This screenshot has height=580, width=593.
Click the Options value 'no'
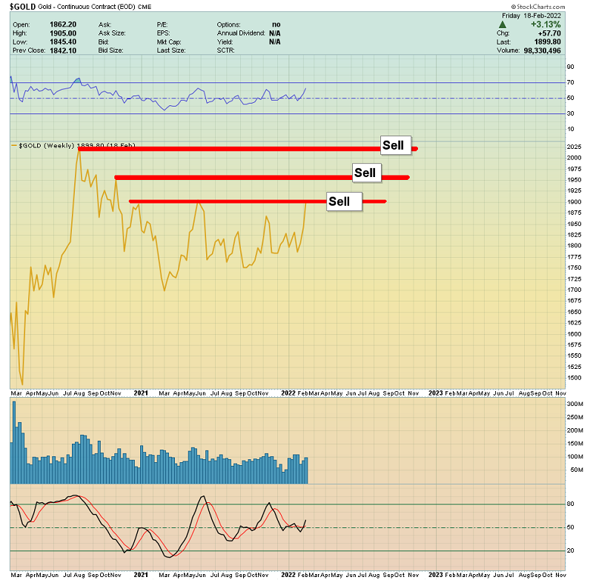click(276, 24)
